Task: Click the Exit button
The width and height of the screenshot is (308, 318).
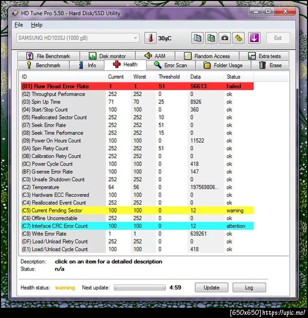Action: (x=278, y=38)
